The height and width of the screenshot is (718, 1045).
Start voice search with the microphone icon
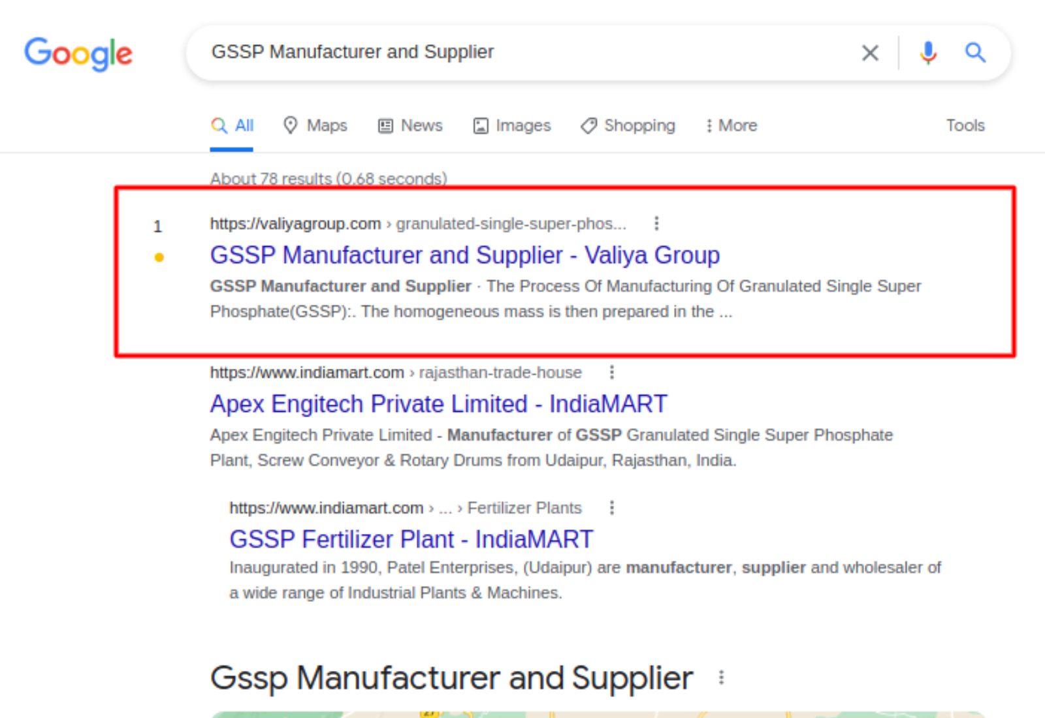coord(927,53)
